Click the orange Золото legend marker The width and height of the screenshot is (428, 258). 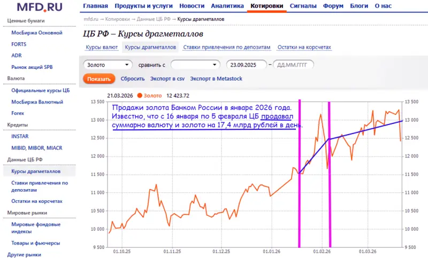coord(140,96)
